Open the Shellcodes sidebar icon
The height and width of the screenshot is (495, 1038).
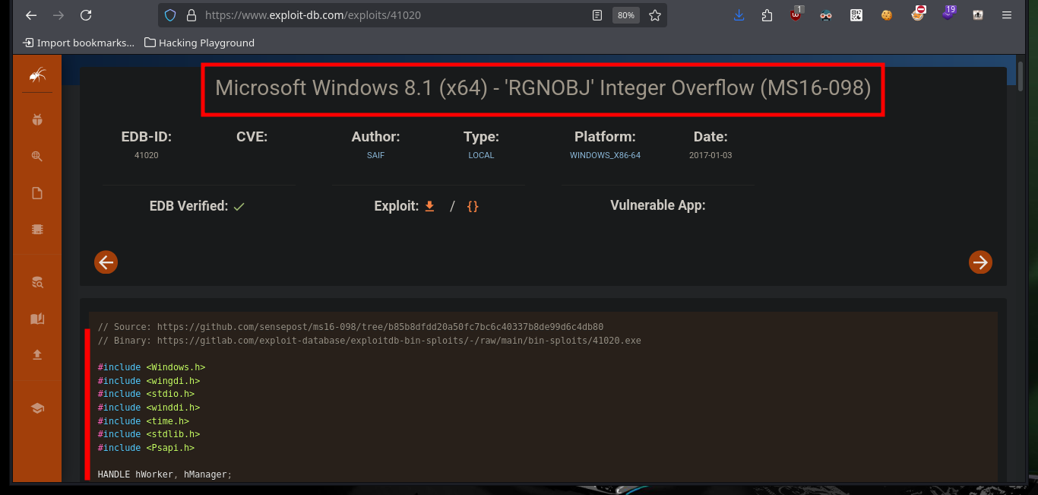click(37, 230)
